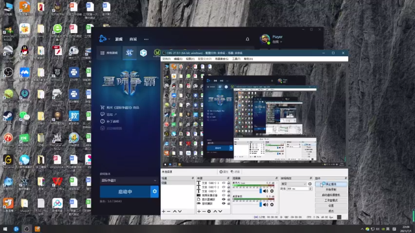Open the Battle.net notifications bell
Viewport: 415px width, 233px height.
[x=248, y=39]
